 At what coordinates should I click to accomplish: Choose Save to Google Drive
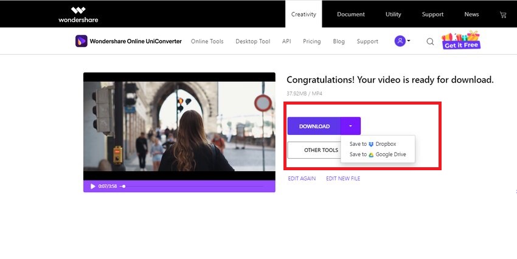click(x=378, y=154)
